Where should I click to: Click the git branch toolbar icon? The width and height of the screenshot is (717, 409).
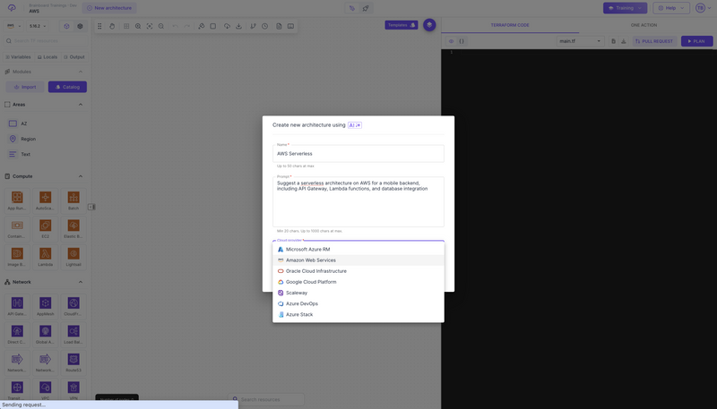pos(253,27)
